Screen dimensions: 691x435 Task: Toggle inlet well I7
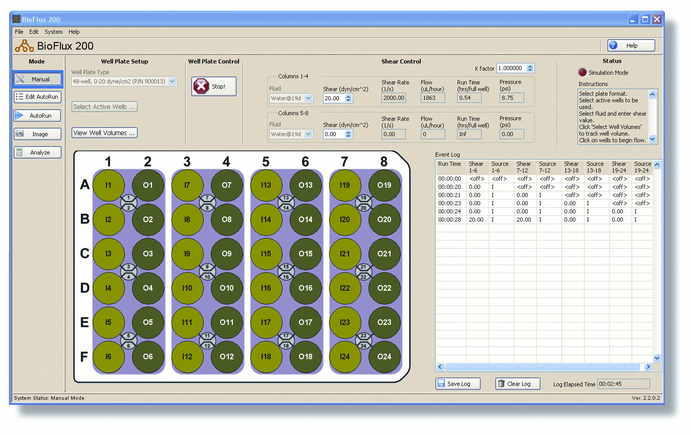click(187, 185)
